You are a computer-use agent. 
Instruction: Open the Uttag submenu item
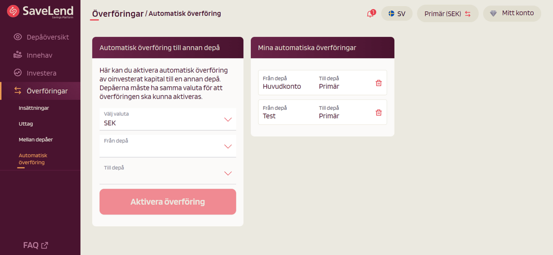tap(26, 124)
